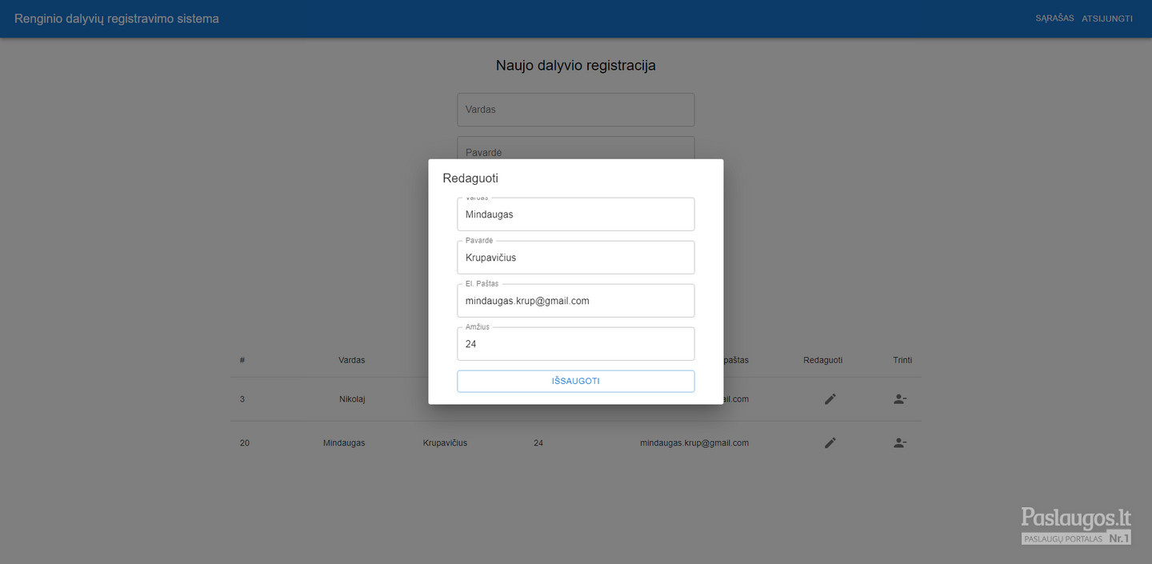Select the row ID cell 20
This screenshot has height=564, width=1152.
coord(245,442)
